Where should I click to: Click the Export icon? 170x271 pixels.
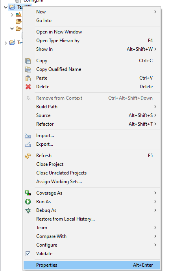tap(28, 144)
